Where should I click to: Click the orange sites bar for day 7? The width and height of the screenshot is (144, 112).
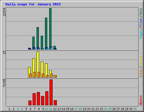pyautogui.click(x=35, y=75)
